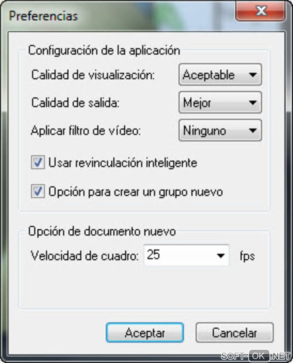Toggle the crear un grupo nuevo checkbox
The height and width of the screenshot is (363, 293).
pyautogui.click(x=38, y=192)
